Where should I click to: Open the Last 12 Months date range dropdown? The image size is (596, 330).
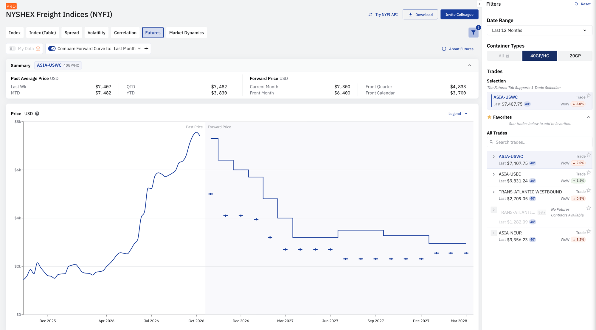pyautogui.click(x=539, y=30)
